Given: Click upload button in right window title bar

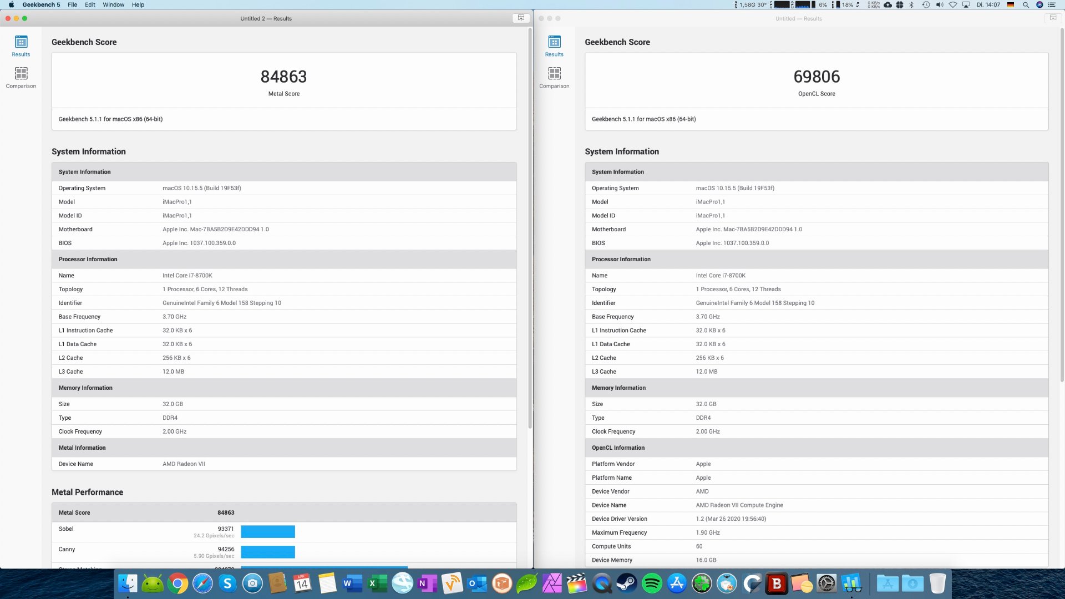Looking at the screenshot, I should coord(1053,18).
